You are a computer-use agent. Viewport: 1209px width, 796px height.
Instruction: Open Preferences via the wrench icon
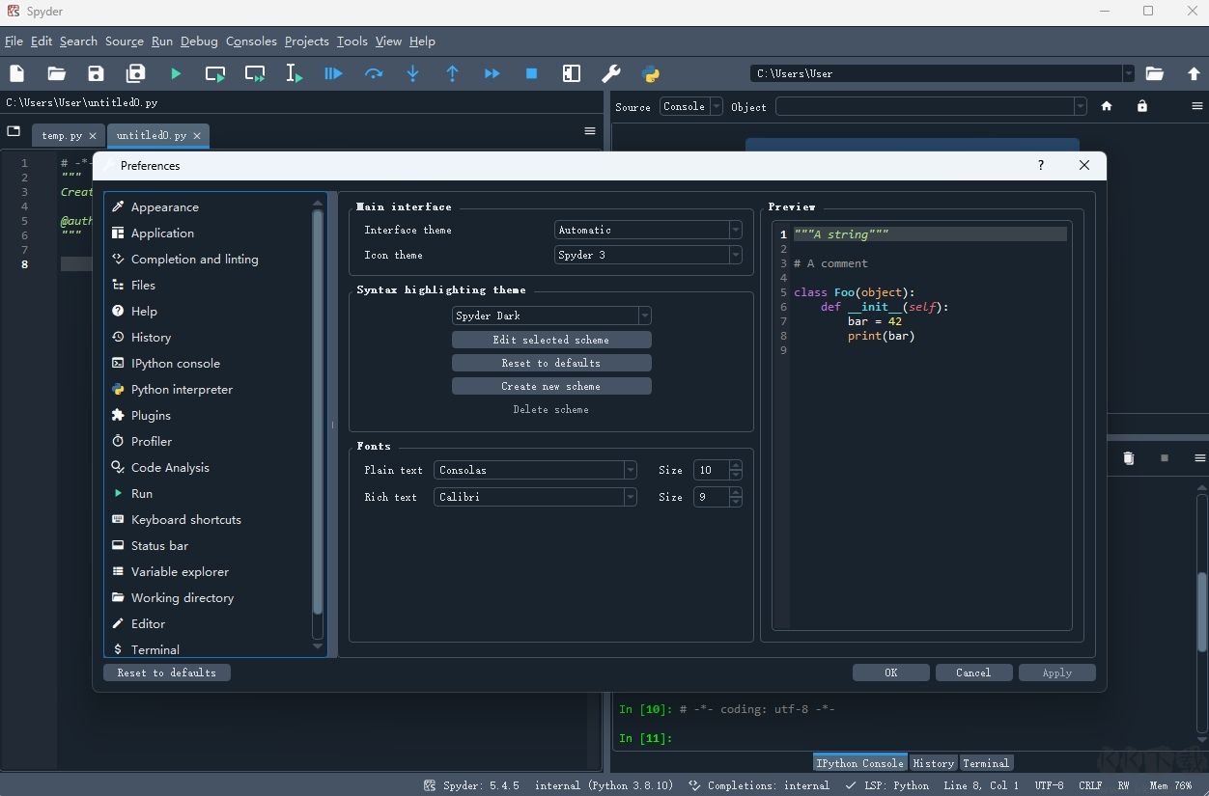tap(610, 73)
